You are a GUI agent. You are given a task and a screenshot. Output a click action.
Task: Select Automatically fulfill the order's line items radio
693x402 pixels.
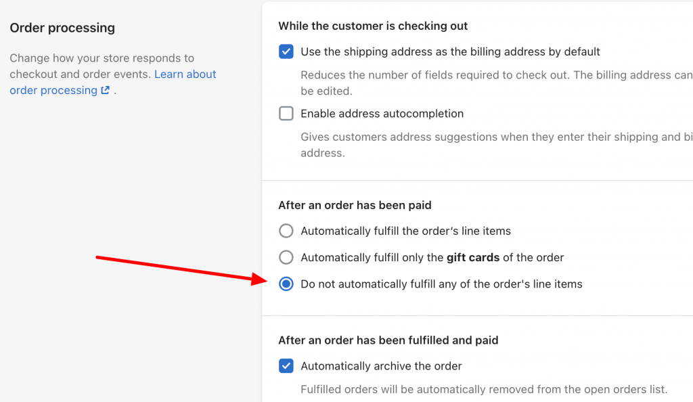tap(286, 231)
